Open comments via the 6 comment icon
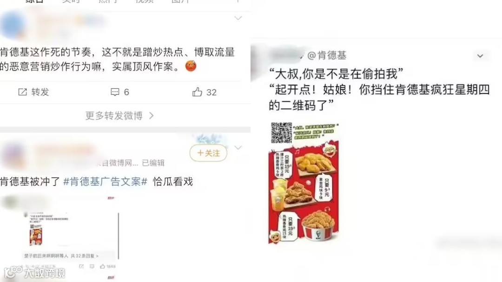The width and height of the screenshot is (502, 282). (115, 92)
